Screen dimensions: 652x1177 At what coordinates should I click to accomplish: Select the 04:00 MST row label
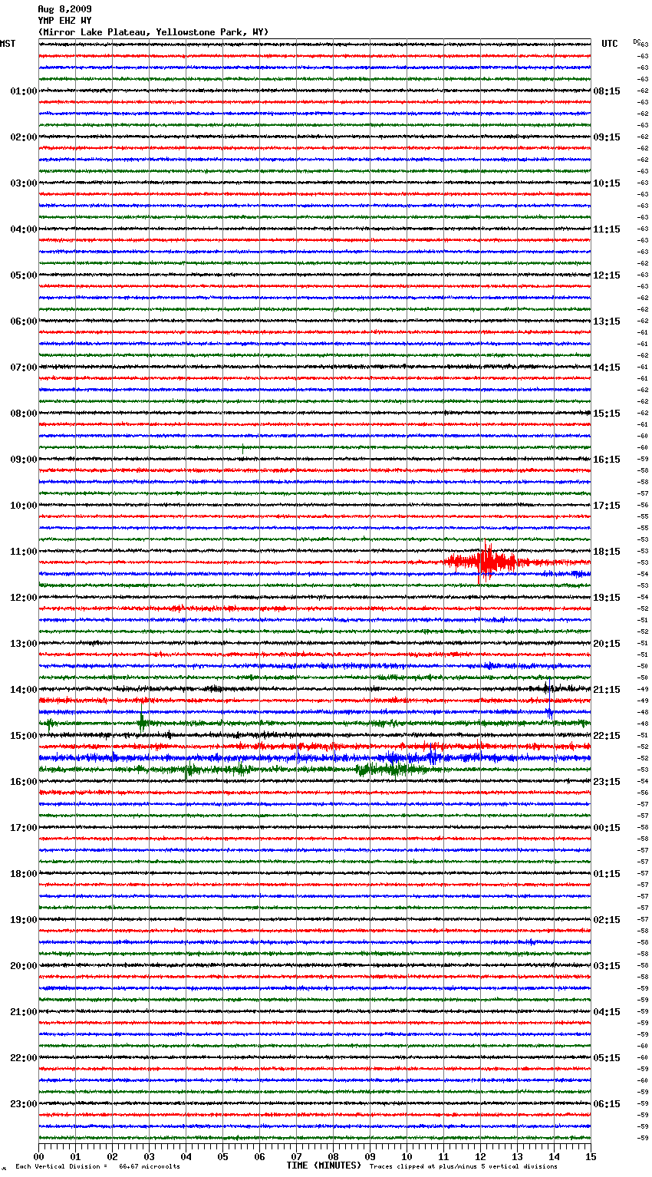pos(24,229)
